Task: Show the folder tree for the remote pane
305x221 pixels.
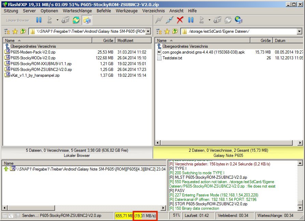Action: (x=159, y=31)
